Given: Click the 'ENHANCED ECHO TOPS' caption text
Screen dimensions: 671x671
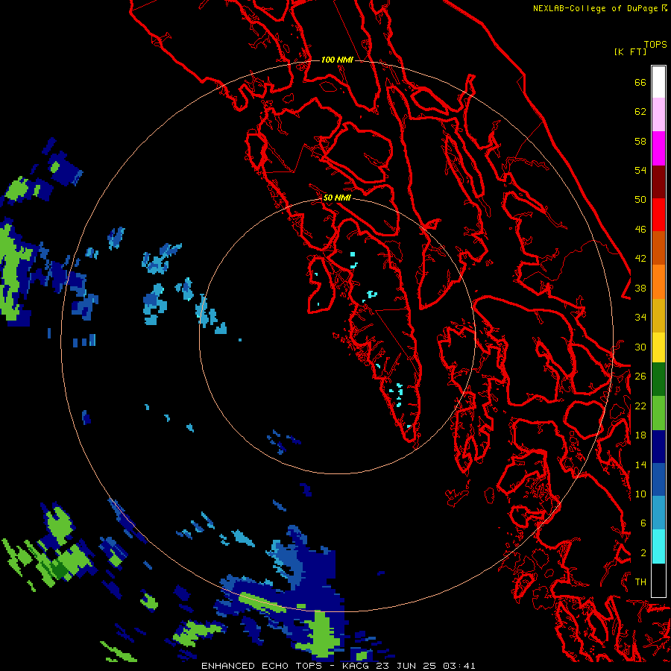Looking at the screenshot, I should (x=262, y=666).
